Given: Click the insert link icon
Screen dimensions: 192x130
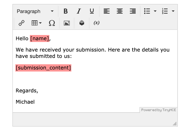Looking at the screenshot, I should (21, 23).
